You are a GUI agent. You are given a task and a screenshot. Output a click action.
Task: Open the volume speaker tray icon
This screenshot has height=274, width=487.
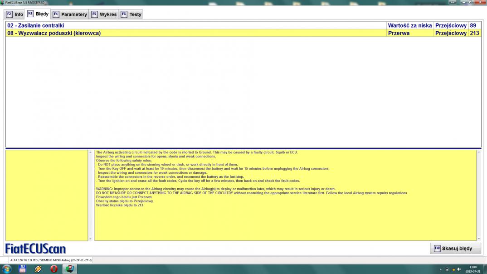pos(459,269)
